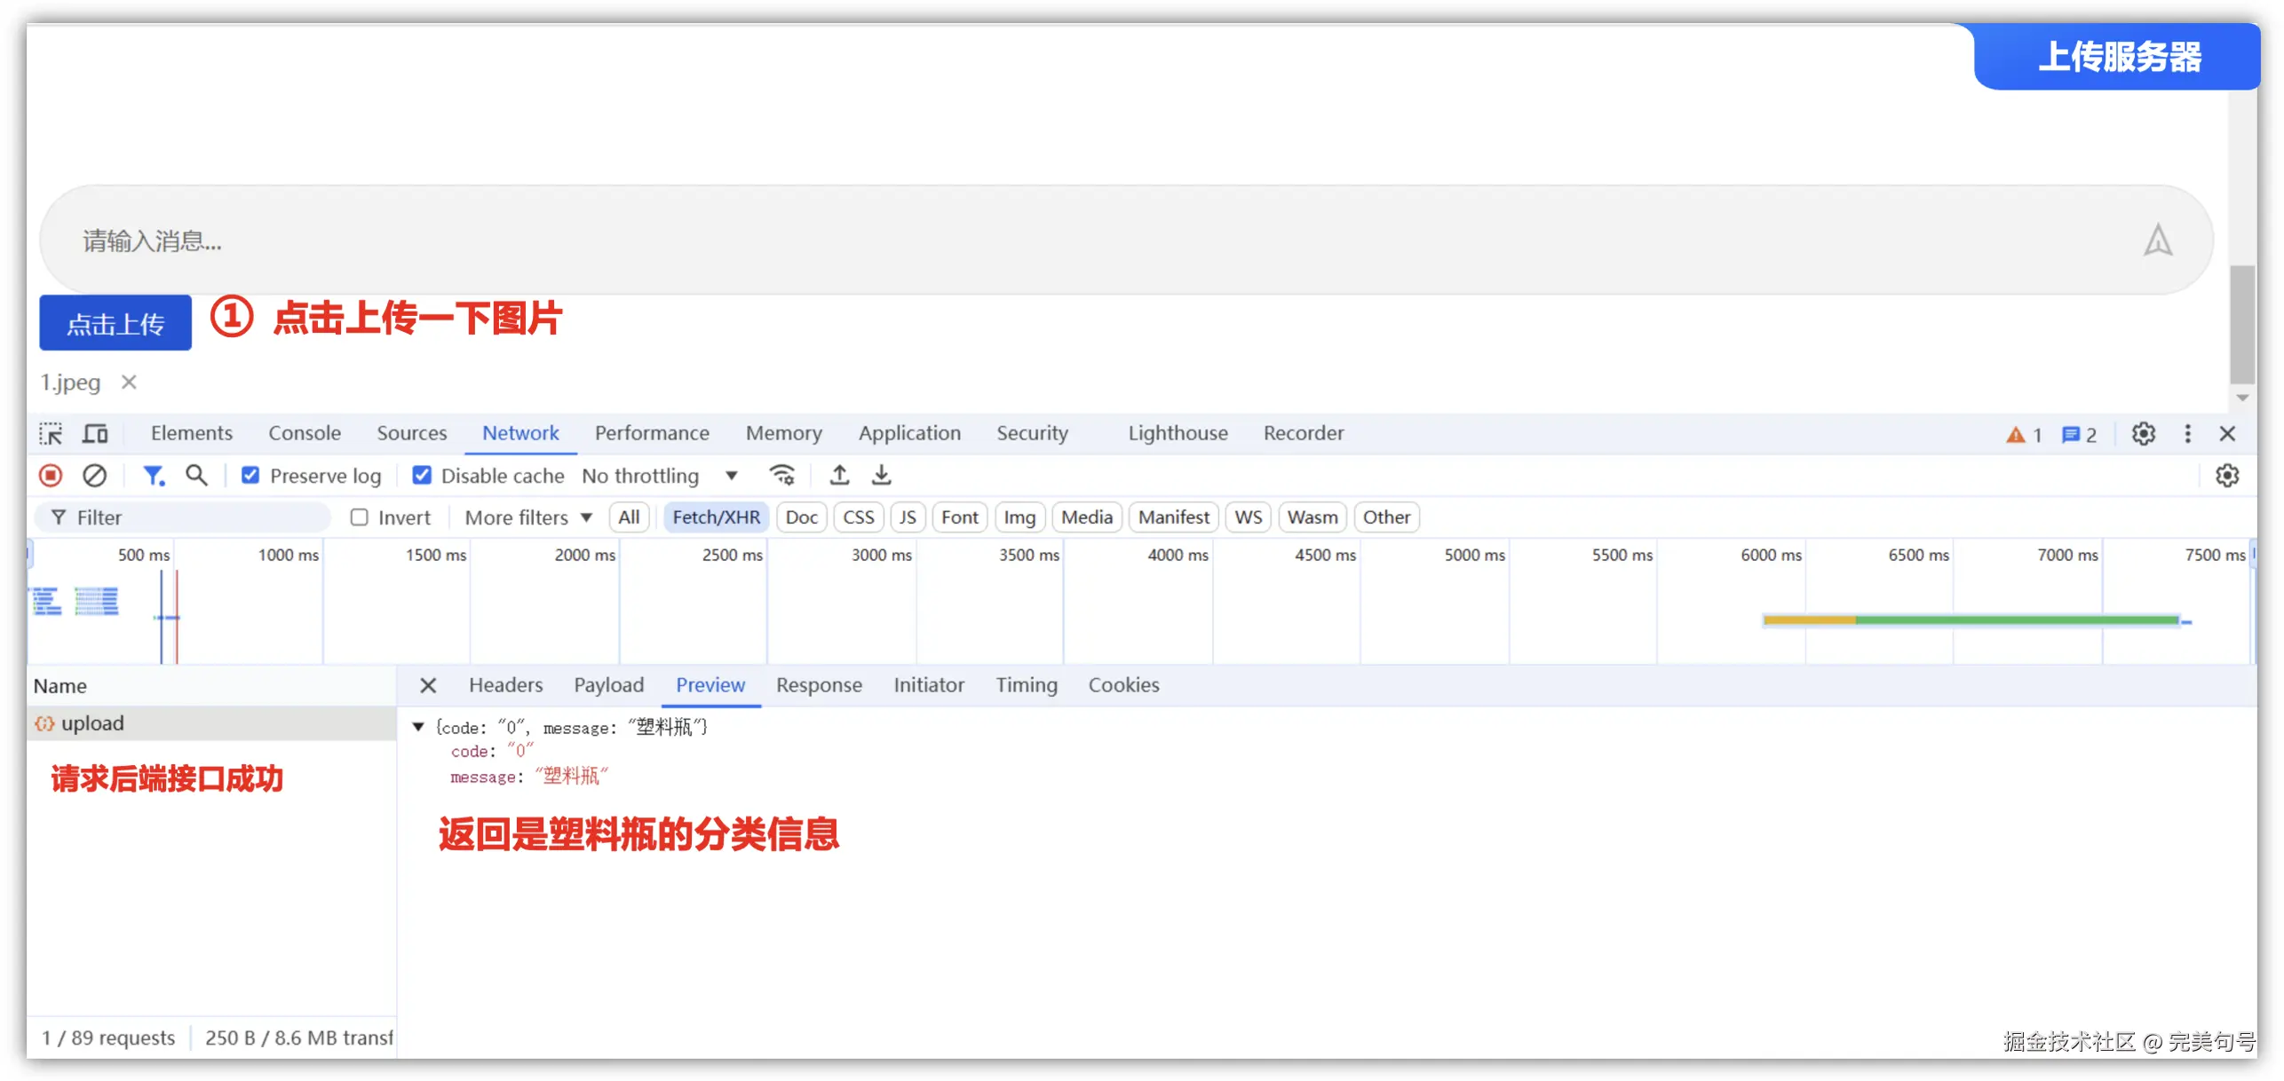This screenshot has height=1081, width=2284.
Task: Click the 点击上传 upload button
Action: (x=115, y=324)
